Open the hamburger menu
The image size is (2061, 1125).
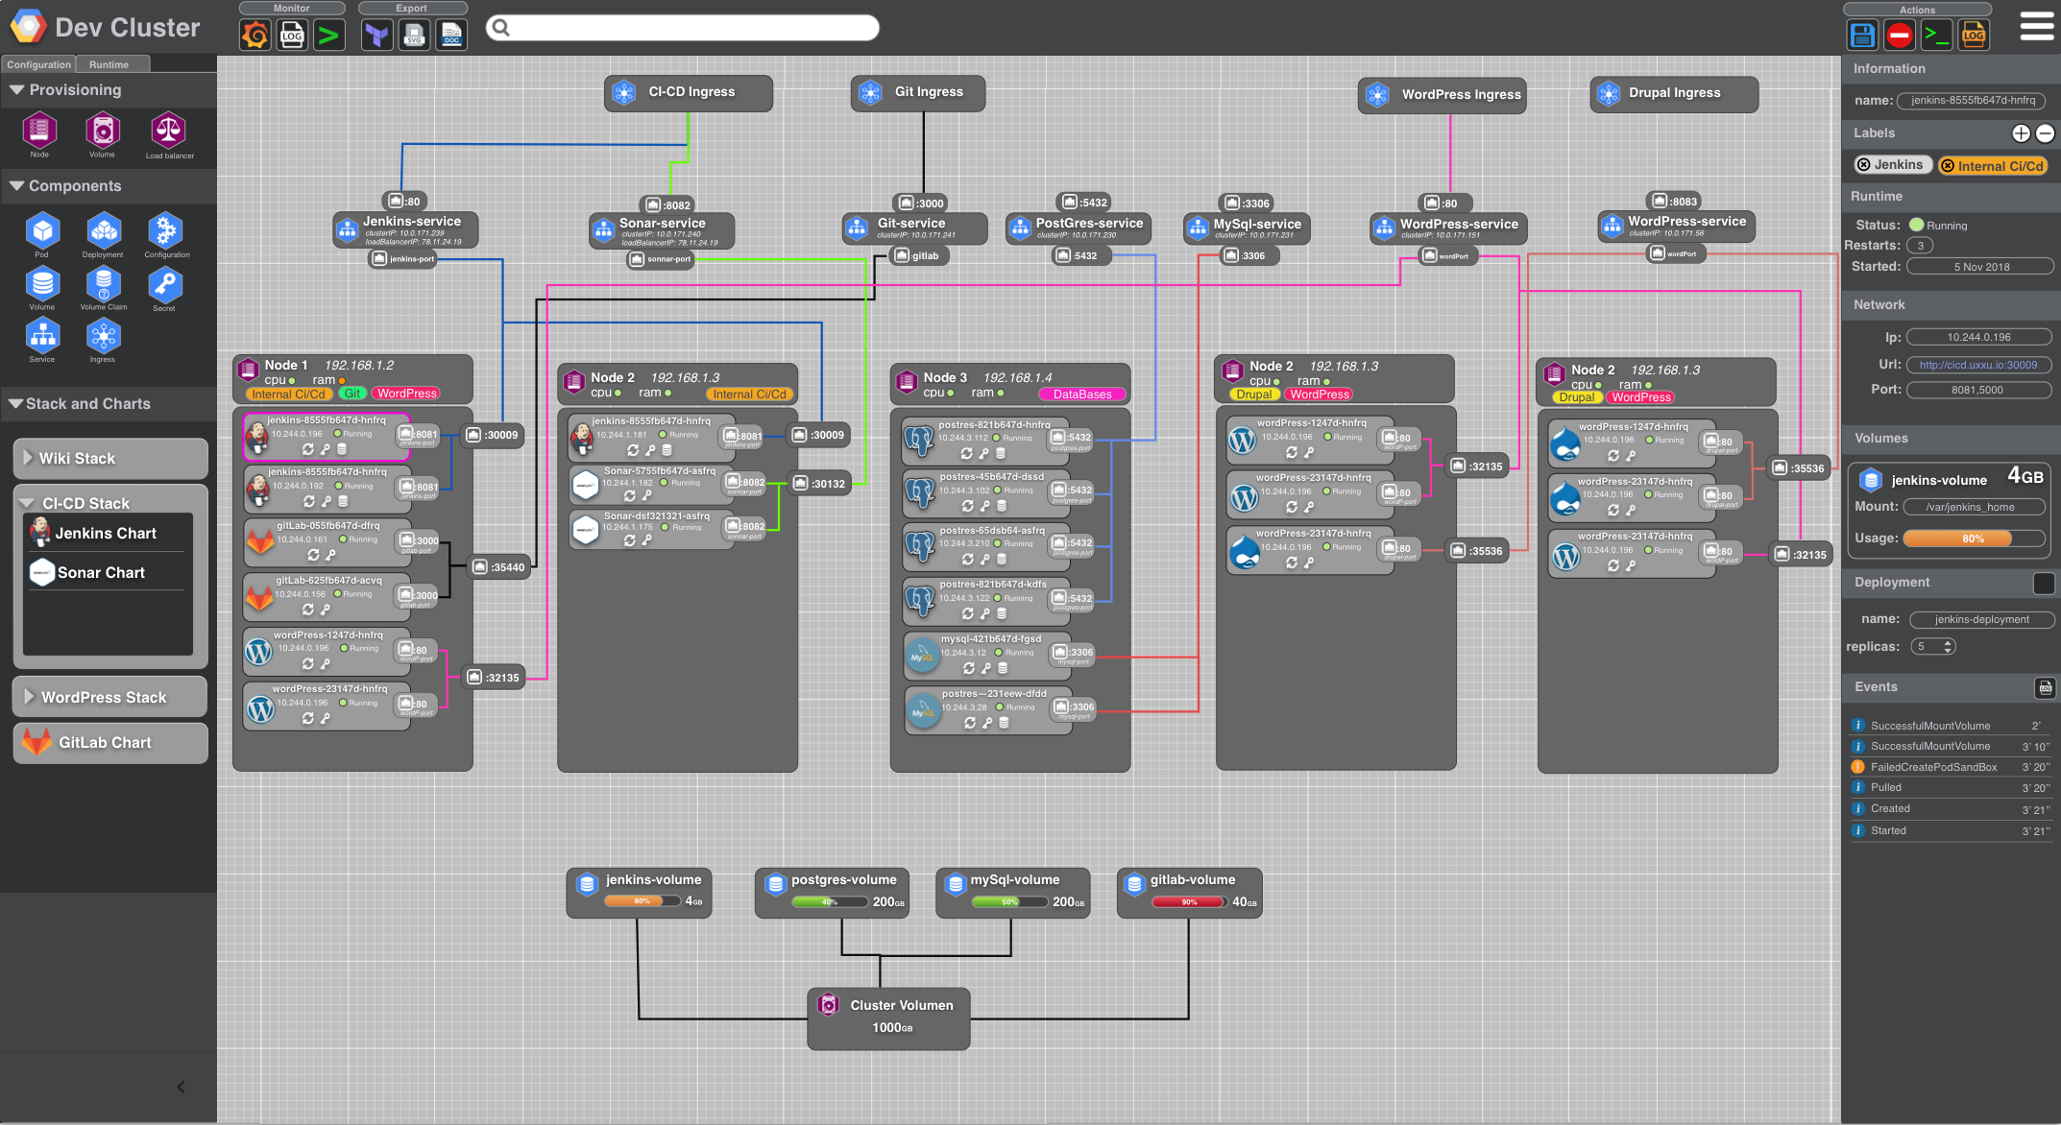(2037, 27)
